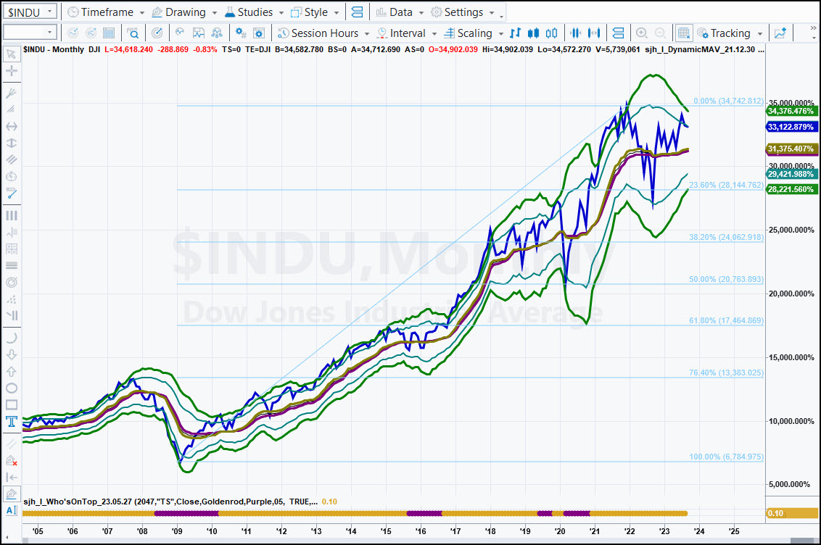Click the decrease bar spacing icon
Image resolution: width=821 pixels, height=545 pixels.
tap(575, 33)
